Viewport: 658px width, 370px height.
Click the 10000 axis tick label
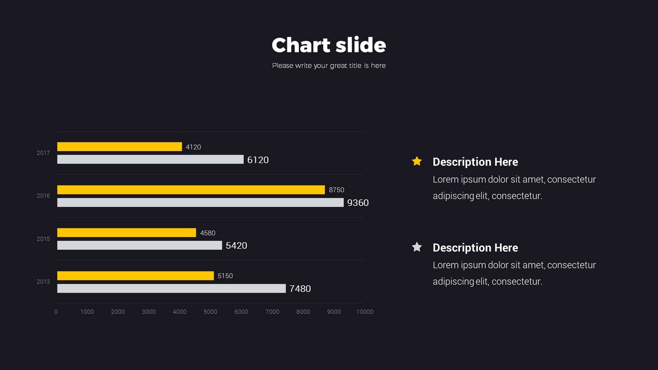pos(365,312)
